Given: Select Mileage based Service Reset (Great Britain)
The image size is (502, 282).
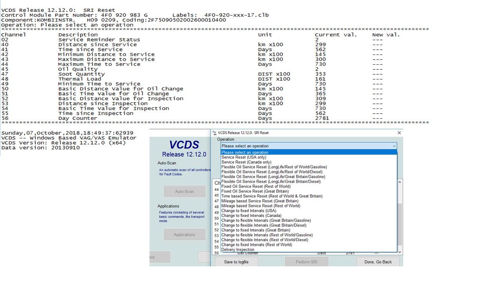Looking at the screenshot, I should coord(309,201).
